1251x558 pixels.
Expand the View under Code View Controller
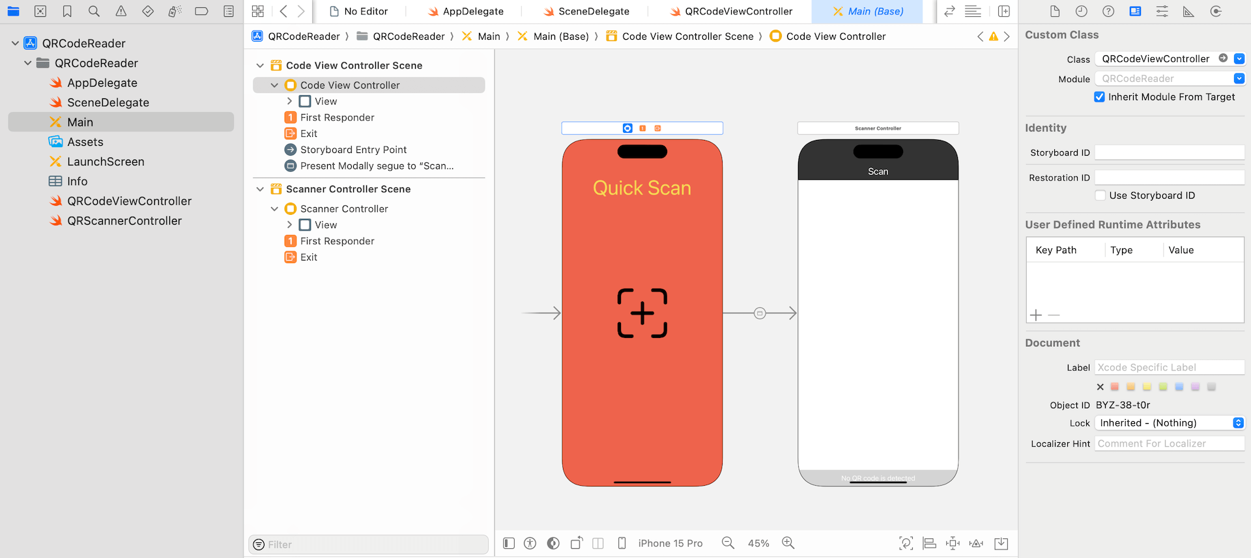tap(289, 102)
